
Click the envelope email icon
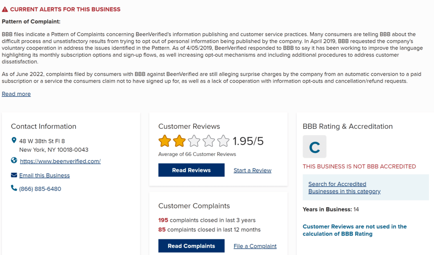(14, 175)
